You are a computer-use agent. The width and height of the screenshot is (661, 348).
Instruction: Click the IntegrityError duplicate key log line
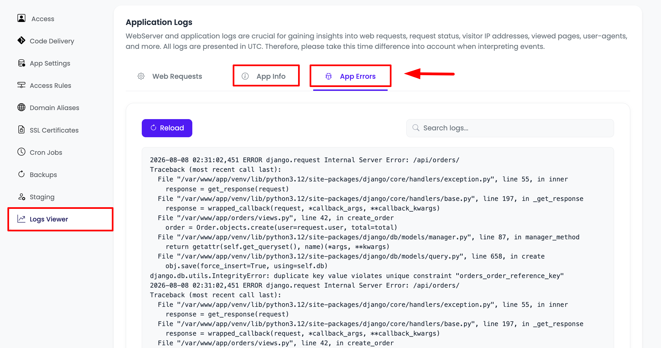(x=357, y=276)
